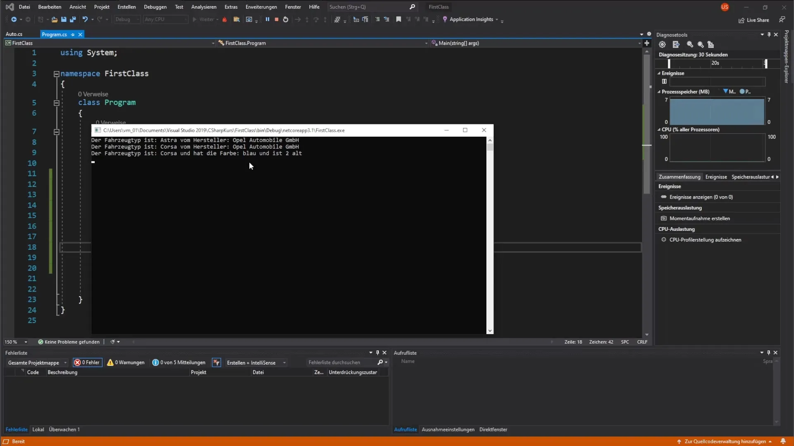The height and width of the screenshot is (446, 794).
Task: Click the search magnifier in the Suchen box
Action: [412, 7]
